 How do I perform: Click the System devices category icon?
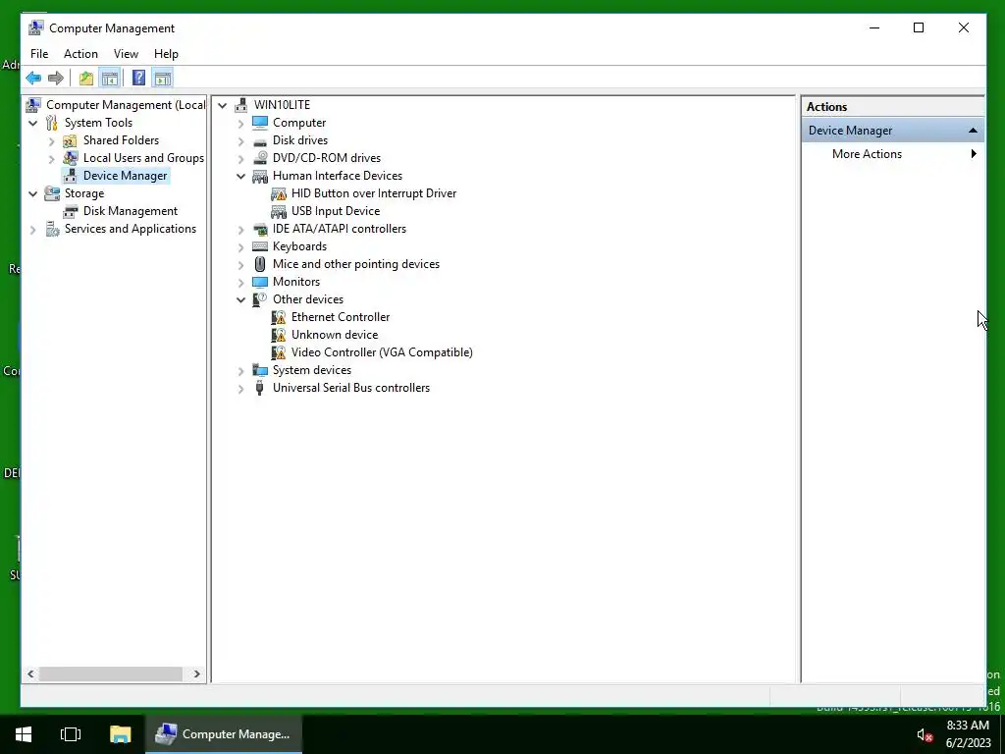(x=259, y=370)
